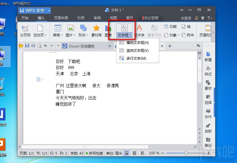237x163 pixels.
Task: Open the 表格 table insert tool
Action: click(58, 31)
